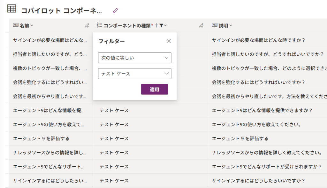The height and width of the screenshot is (188, 327).
Task: Open the 次の値に等しい operator dropdown
Action: (x=134, y=58)
